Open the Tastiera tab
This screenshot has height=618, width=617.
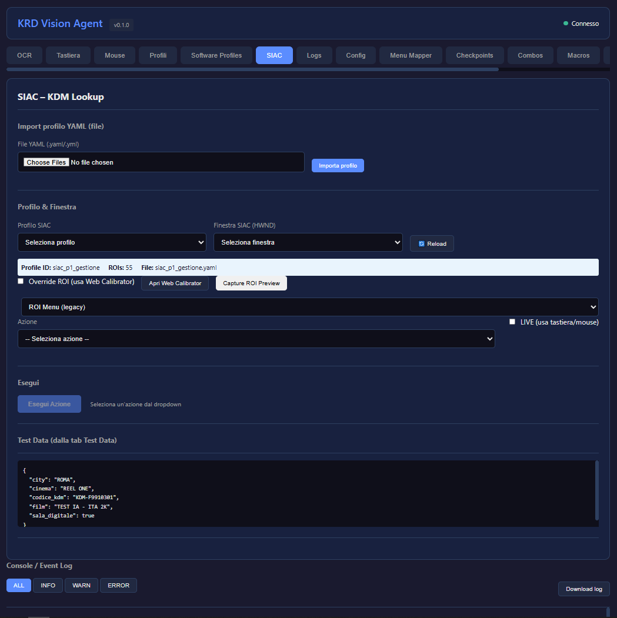pyautogui.click(x=68, y=55)
